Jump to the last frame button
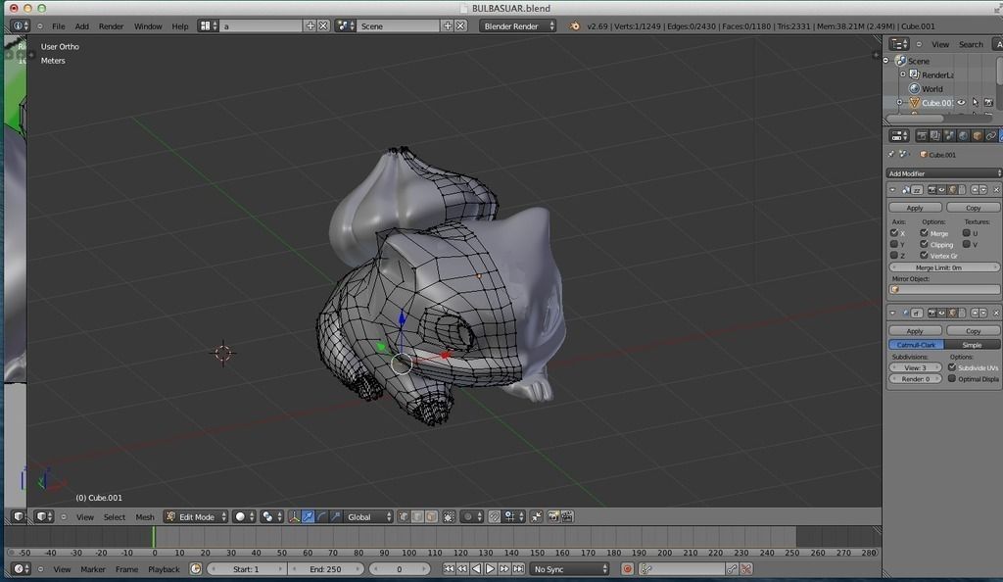 518,569
